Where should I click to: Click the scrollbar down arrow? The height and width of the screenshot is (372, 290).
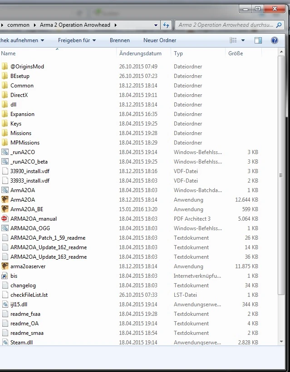[x=281, y=342]
